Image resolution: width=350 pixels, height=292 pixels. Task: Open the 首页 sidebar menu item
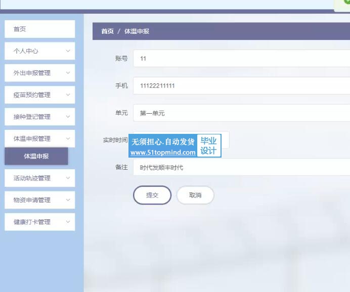coord(40,29)
